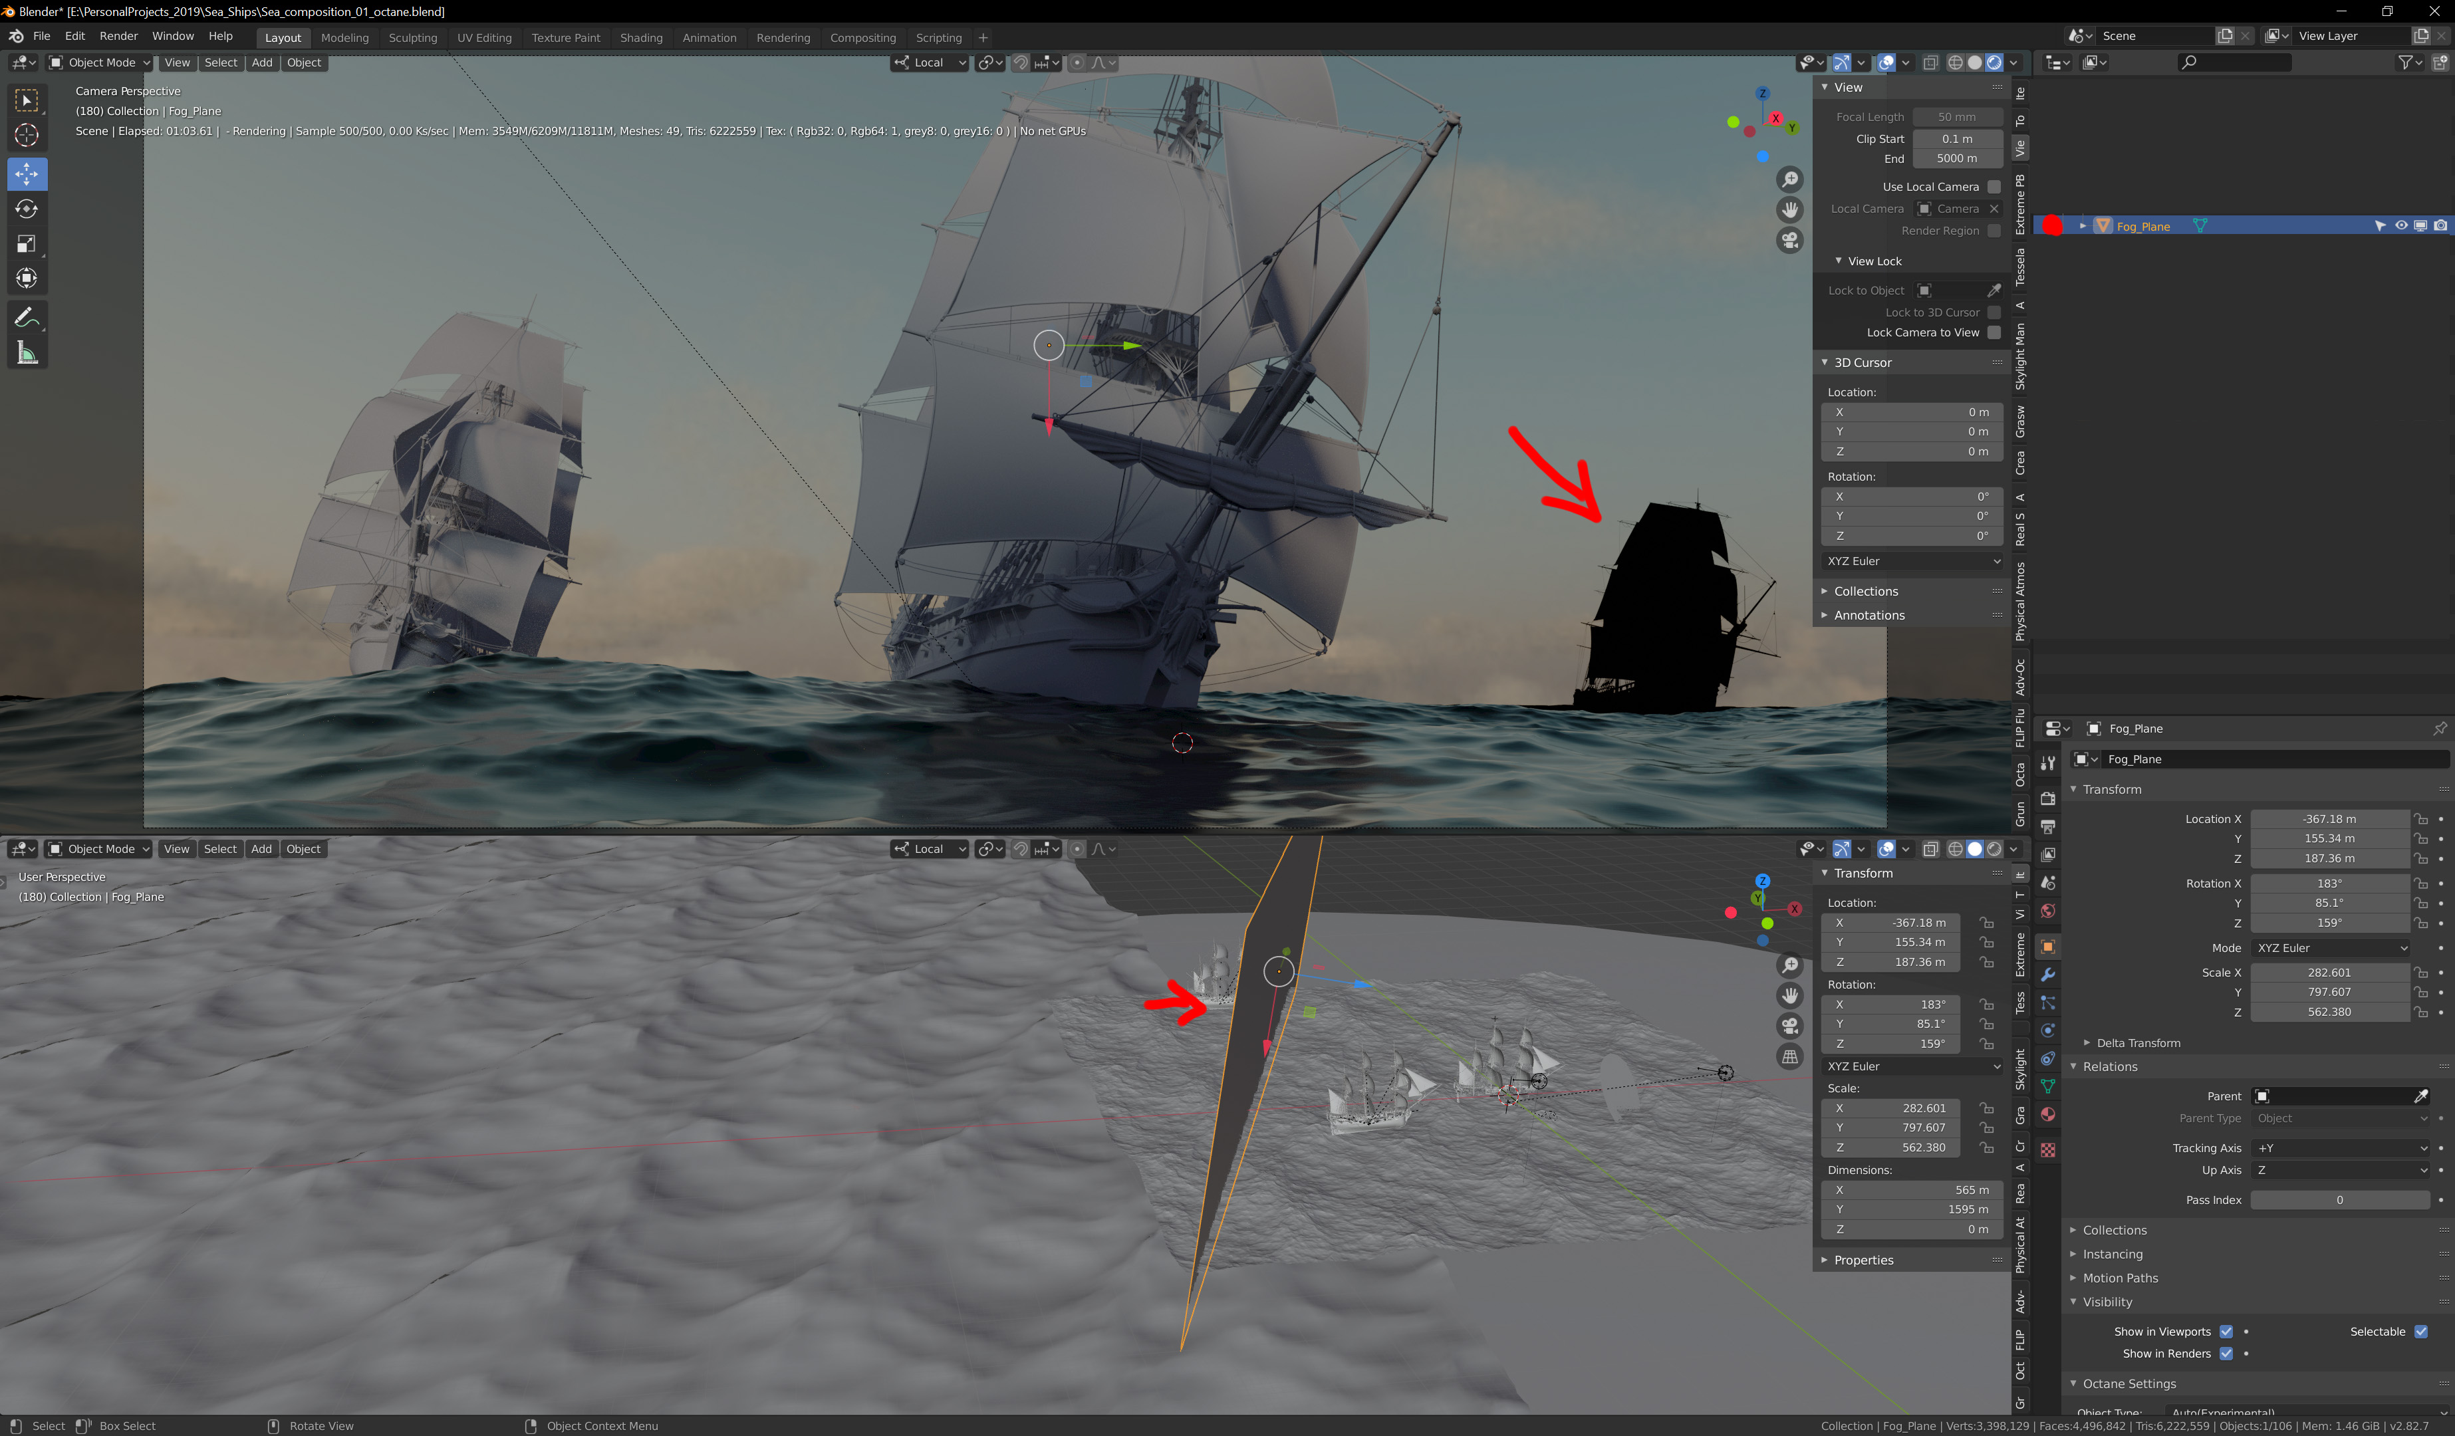Open the XYZ Euler Mode dropdown in properties

coord(2331,948)
